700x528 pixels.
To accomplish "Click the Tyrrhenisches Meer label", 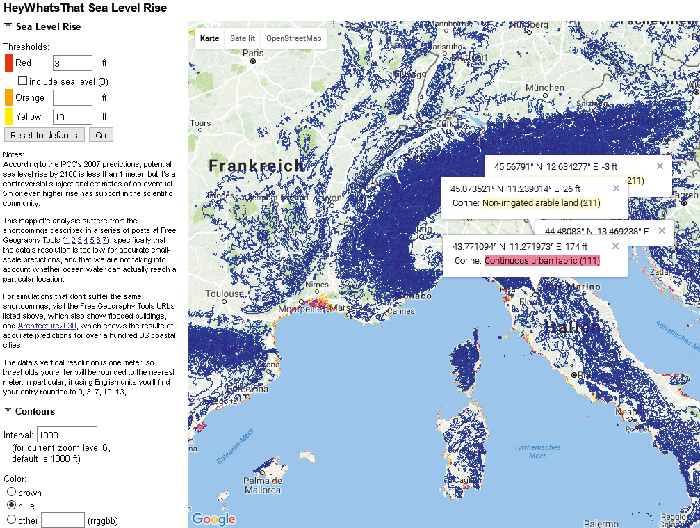I will pos(537,451).
